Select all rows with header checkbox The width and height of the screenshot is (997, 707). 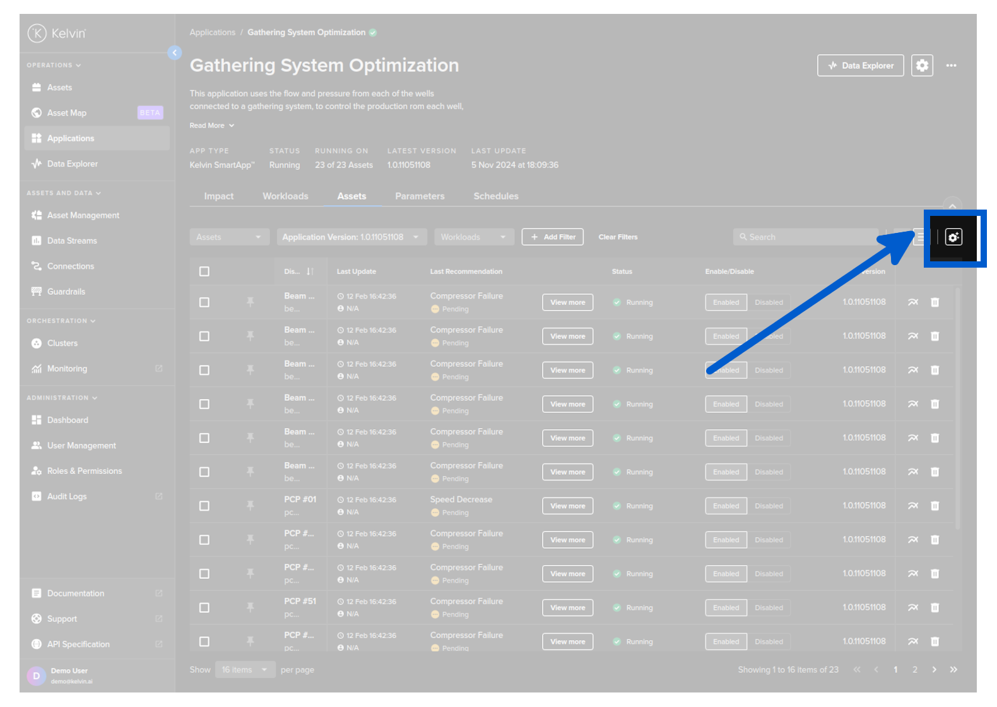coord(204,271)
